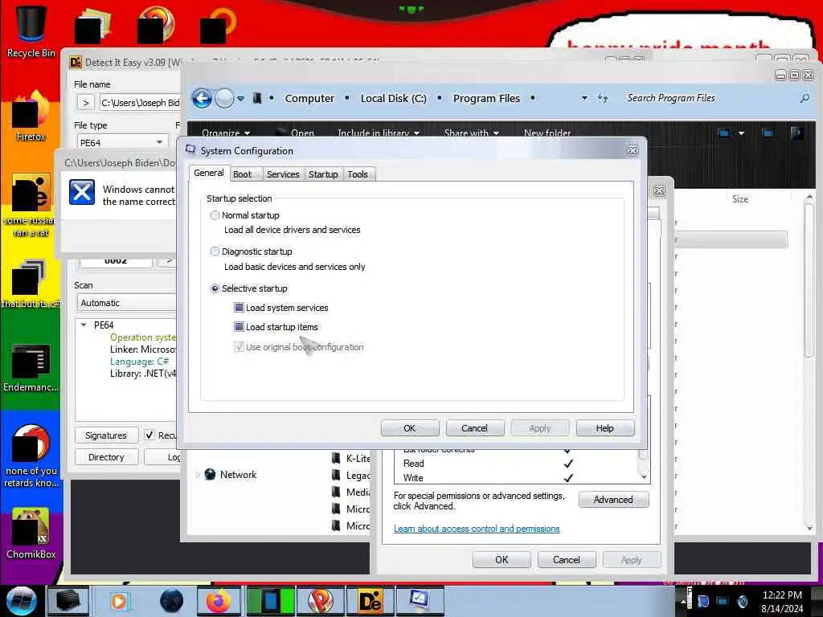
Task: Click the search magnifier icon
Action: pyautogui.click(x=805, y=98)
